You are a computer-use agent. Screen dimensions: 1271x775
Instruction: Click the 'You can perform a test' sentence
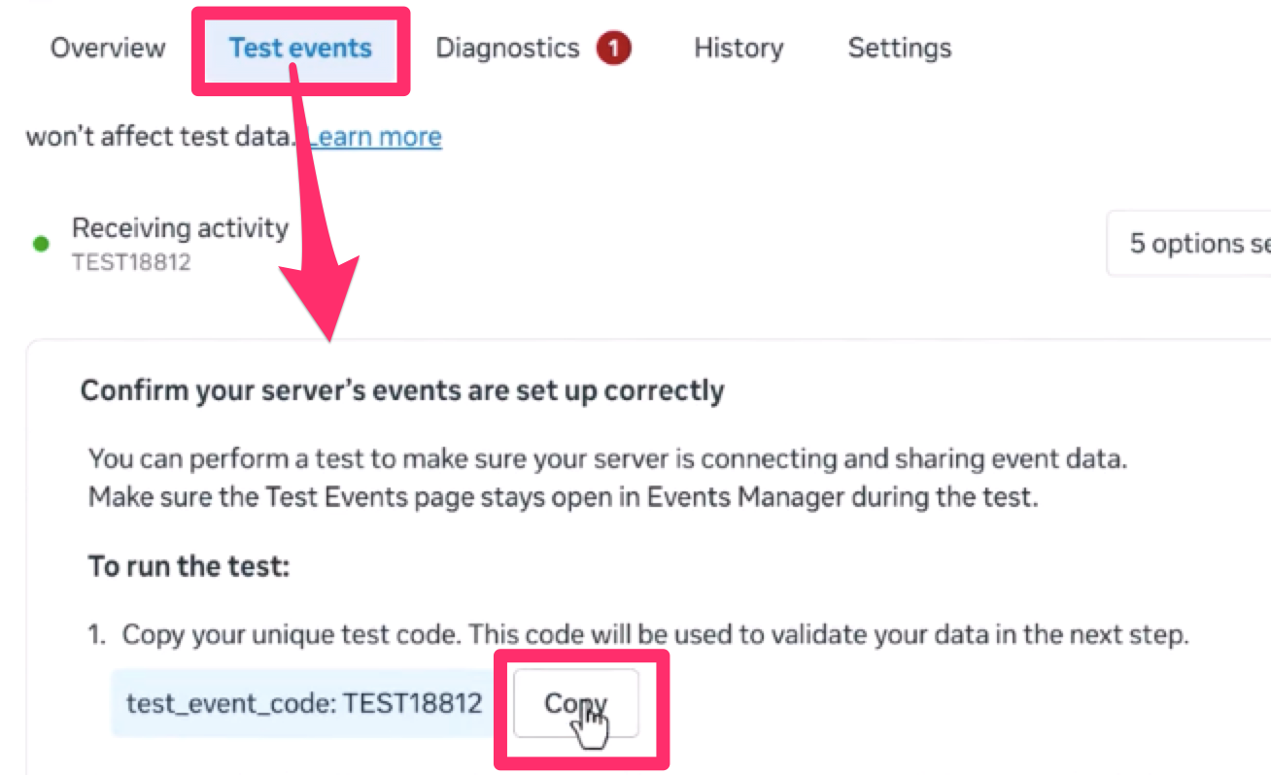tap(607, 459)
